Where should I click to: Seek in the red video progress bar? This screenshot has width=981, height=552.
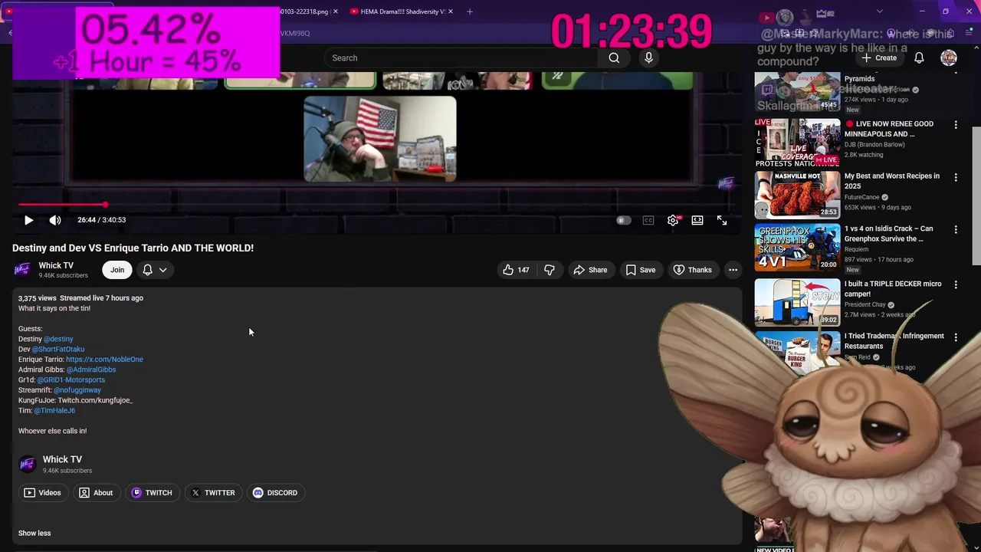pyautogui.click(x=379, y=205)
